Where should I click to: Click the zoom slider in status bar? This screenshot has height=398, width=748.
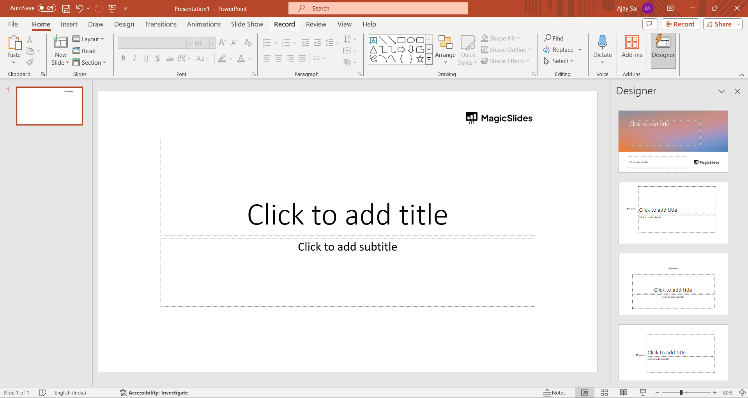point(681,393)
